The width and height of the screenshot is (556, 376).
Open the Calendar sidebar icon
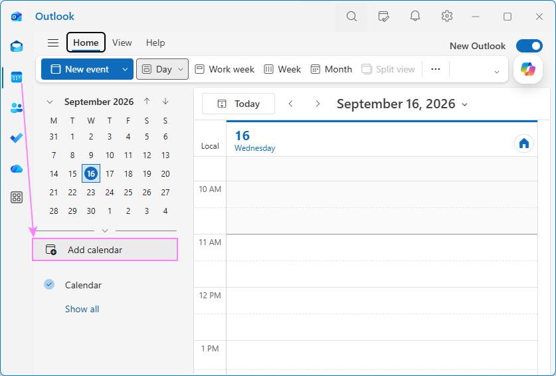tap(17, 77)
